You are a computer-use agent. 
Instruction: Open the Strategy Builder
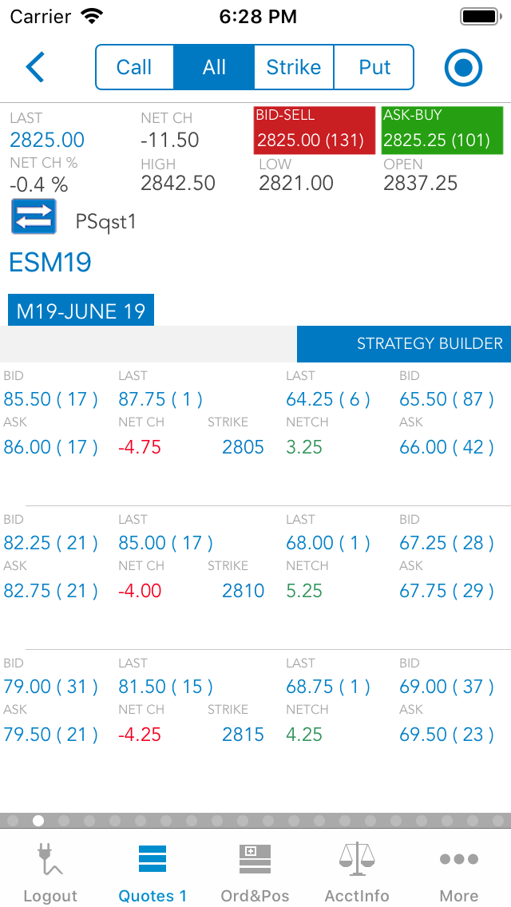click(x=404, y=344)
